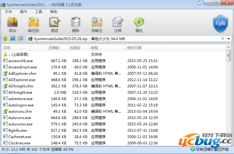
Task: Open the .. (上级目录) parent folder entry
Action: click(18, 55)
